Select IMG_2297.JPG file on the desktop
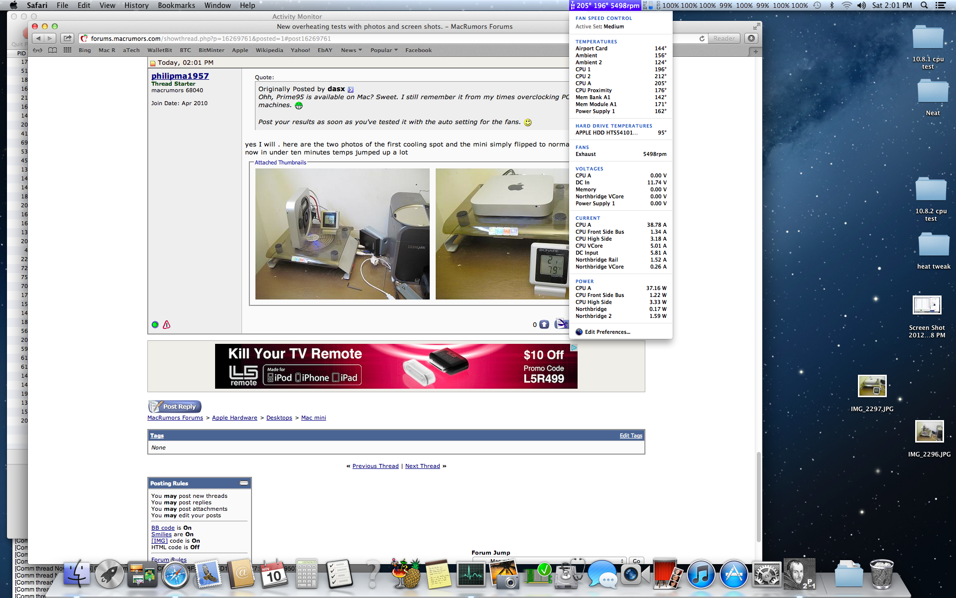This screenshot has width=956, height=598. click(872, 394)
